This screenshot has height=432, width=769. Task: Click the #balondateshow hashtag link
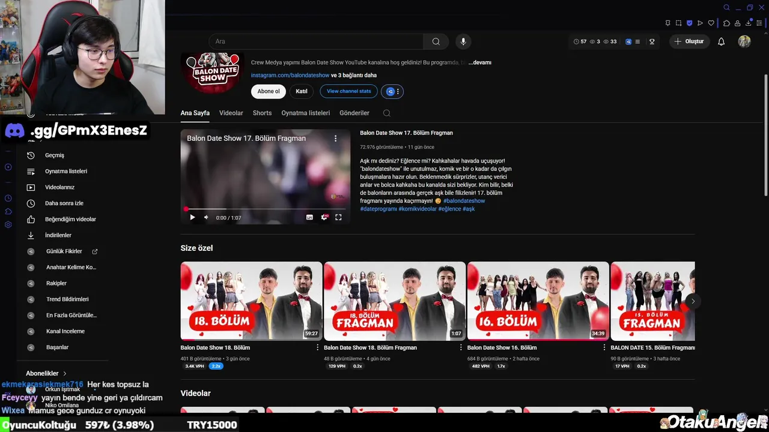point(464,201)
